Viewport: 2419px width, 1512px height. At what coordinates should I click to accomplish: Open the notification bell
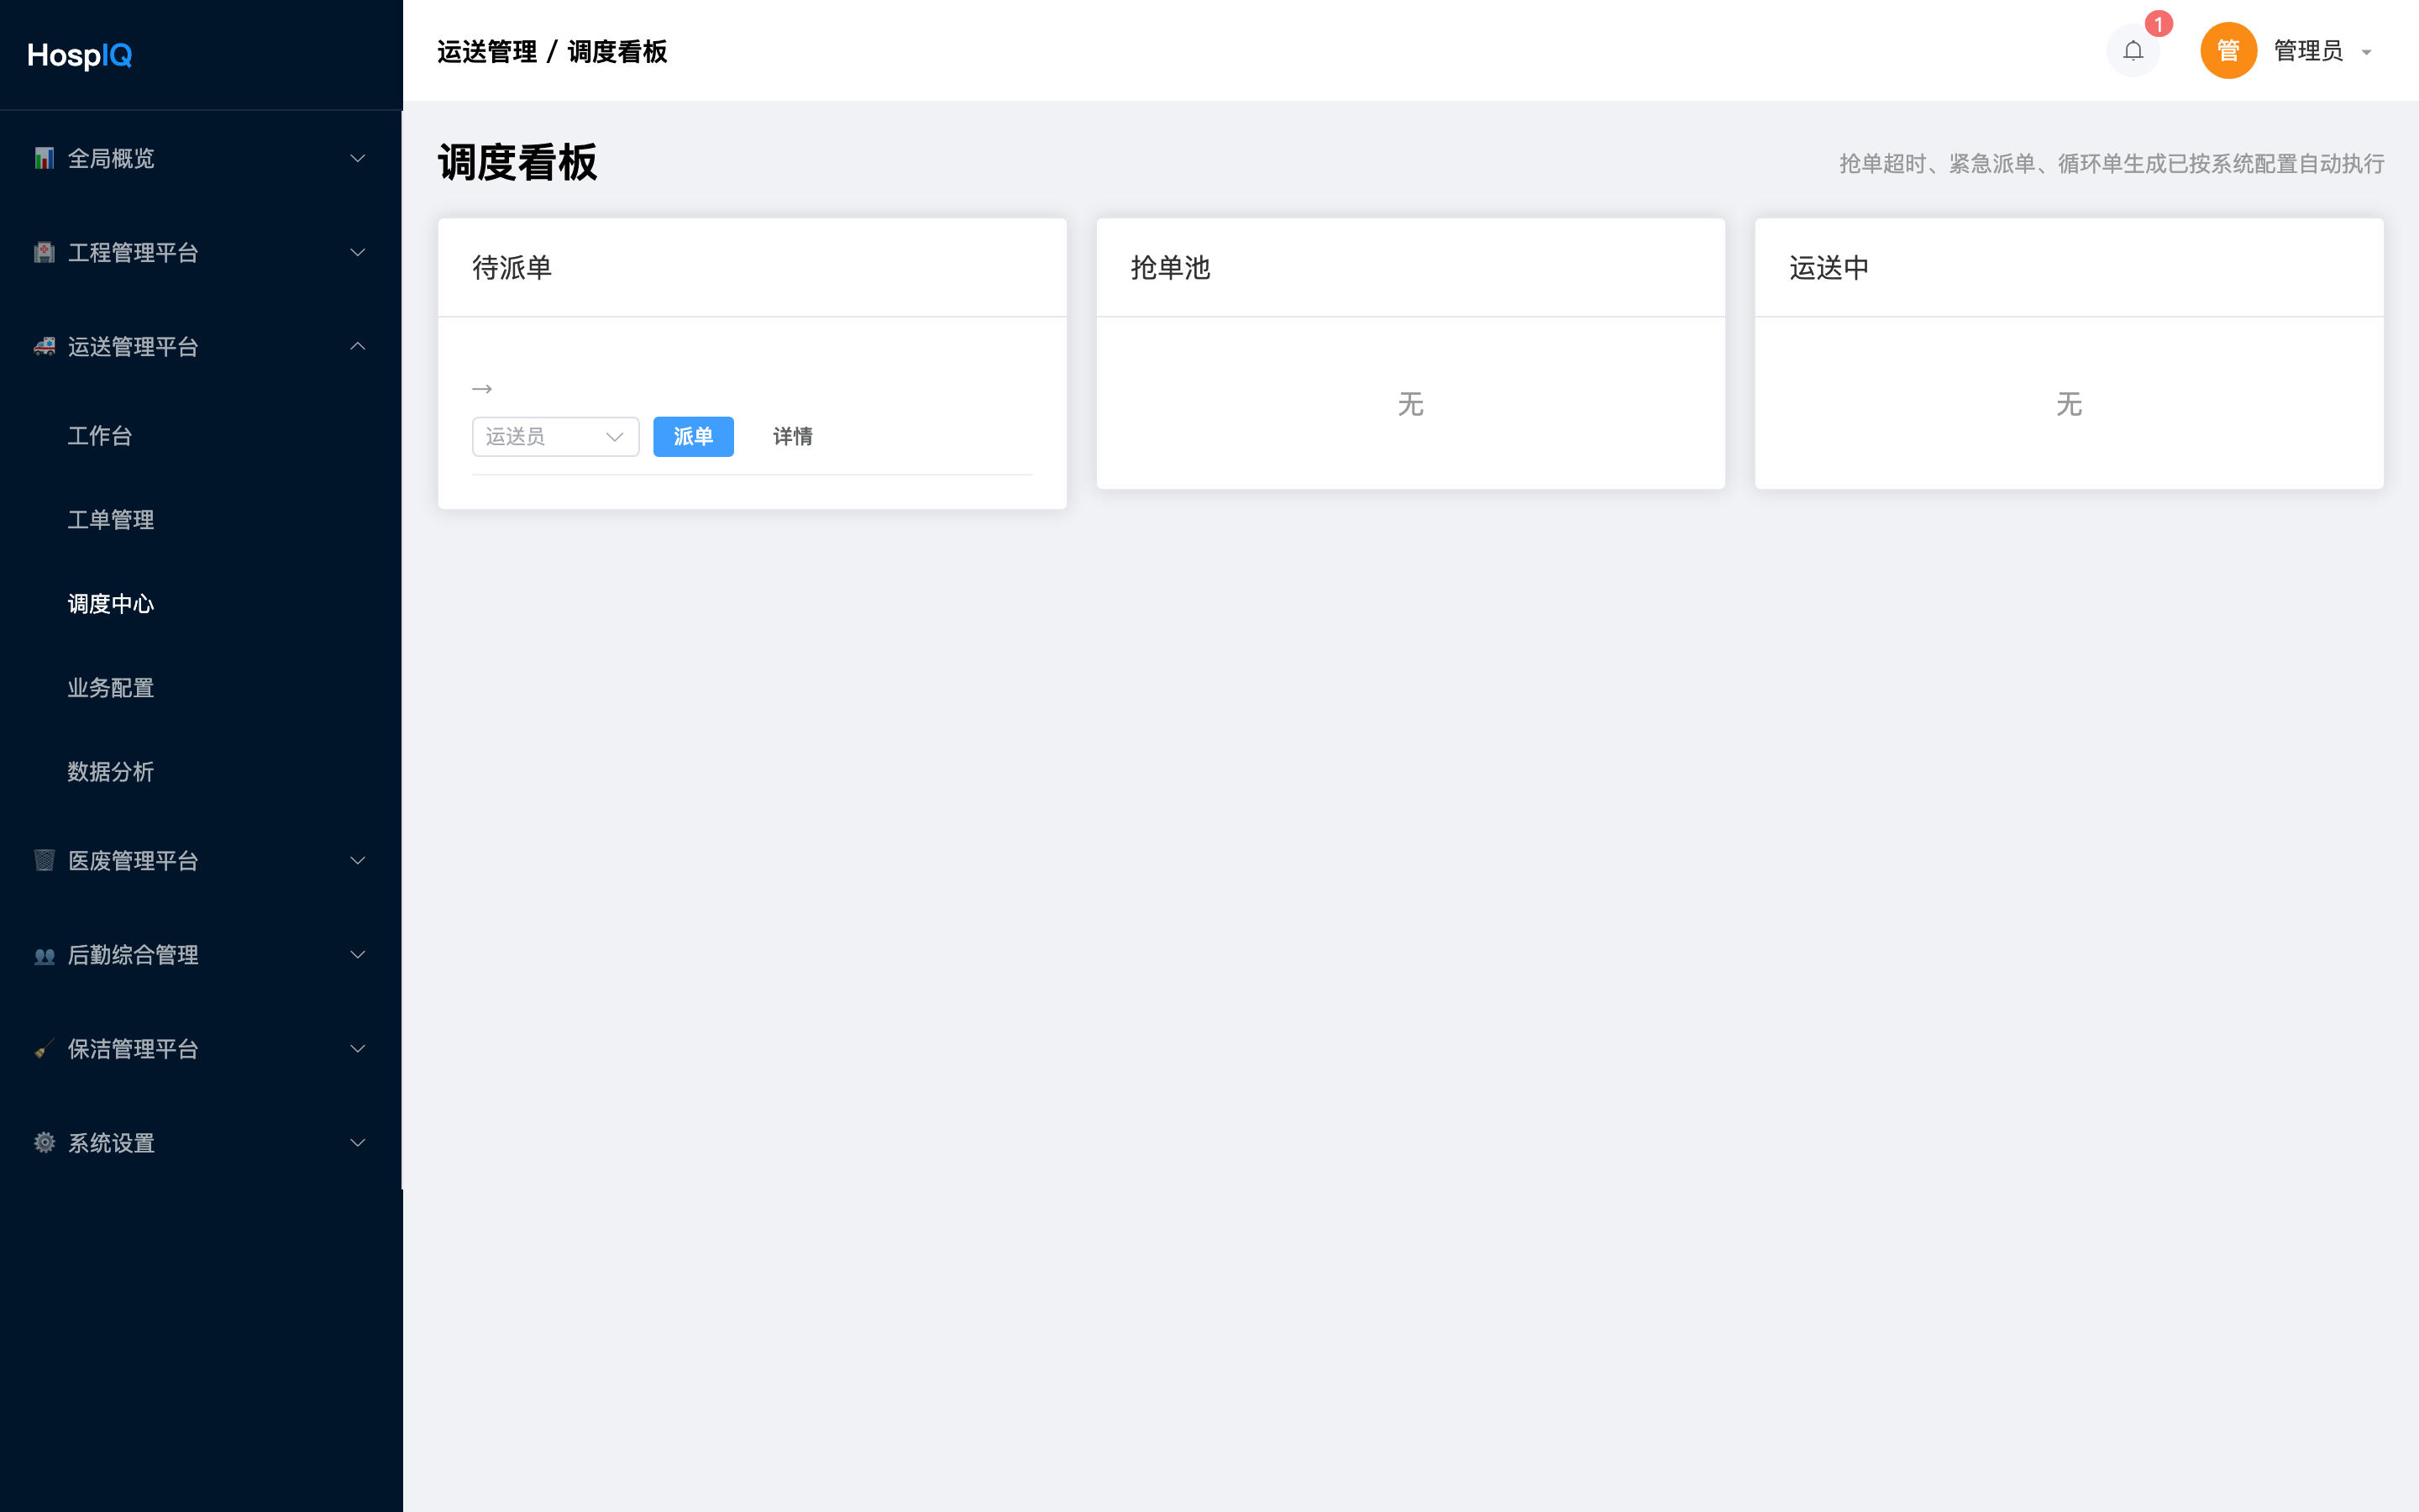2133,51
